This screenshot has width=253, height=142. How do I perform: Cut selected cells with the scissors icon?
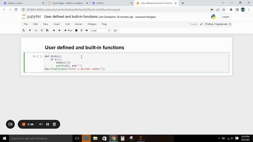pyautogui.click(x=36, y=30)
